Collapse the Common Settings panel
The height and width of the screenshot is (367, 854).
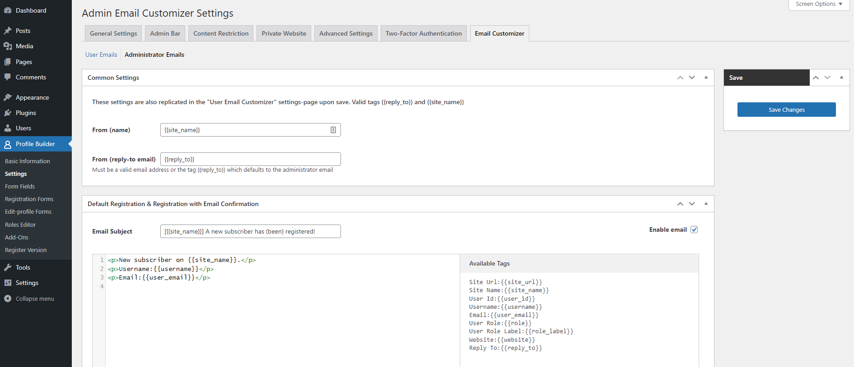tap(706, 78)
